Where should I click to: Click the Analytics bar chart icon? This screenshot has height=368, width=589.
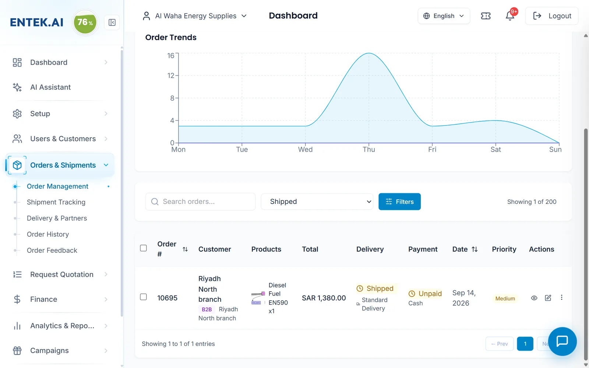[17, 326]
